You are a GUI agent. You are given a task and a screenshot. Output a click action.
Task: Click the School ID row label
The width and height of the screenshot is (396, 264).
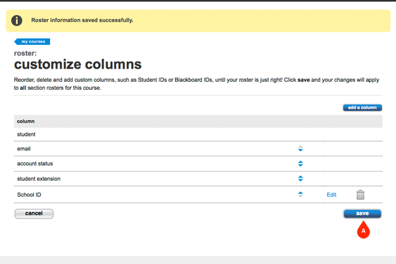click(x=29, y=195)
